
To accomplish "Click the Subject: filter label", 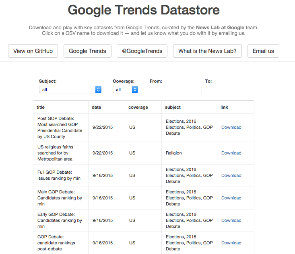I will (47, 81).
